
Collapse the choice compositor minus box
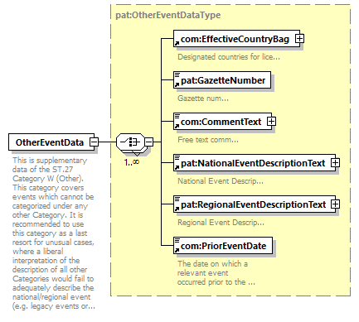(x=148, y=142)
